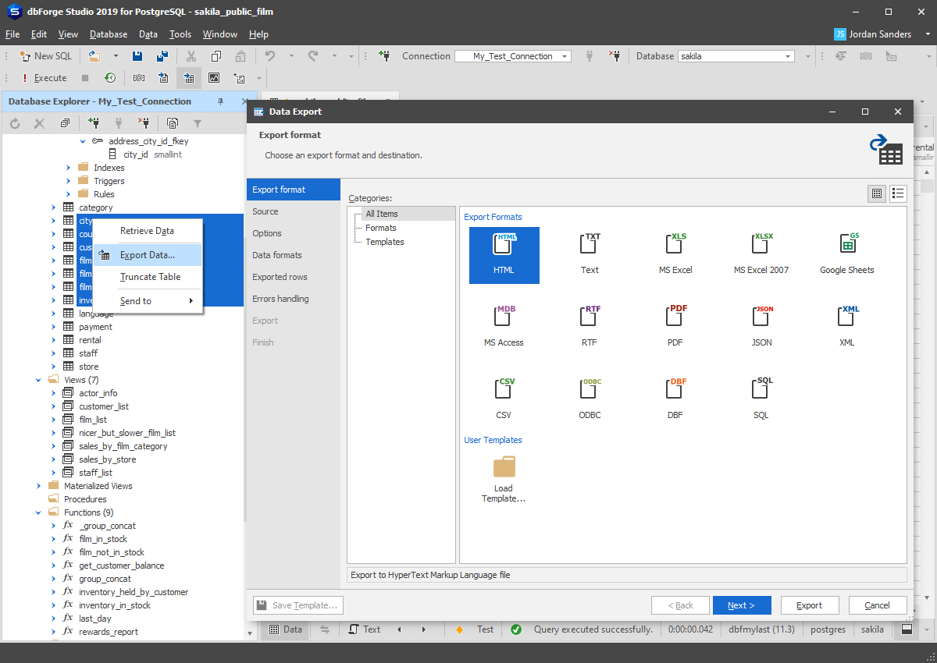Image resolution: width=937 pixels, height=663 pixels.
Task: Open the File menu
Action: (x=12, y=34)
